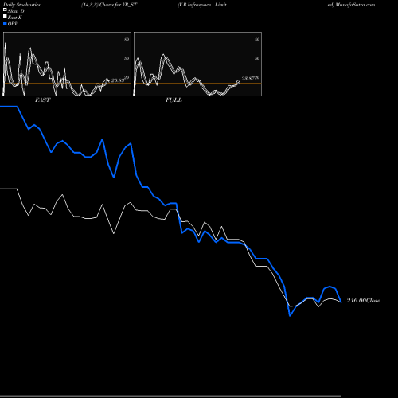This screenshot has height=398, width=398.
Task: Click the MunafaSutra.com label
Action: 355,5
